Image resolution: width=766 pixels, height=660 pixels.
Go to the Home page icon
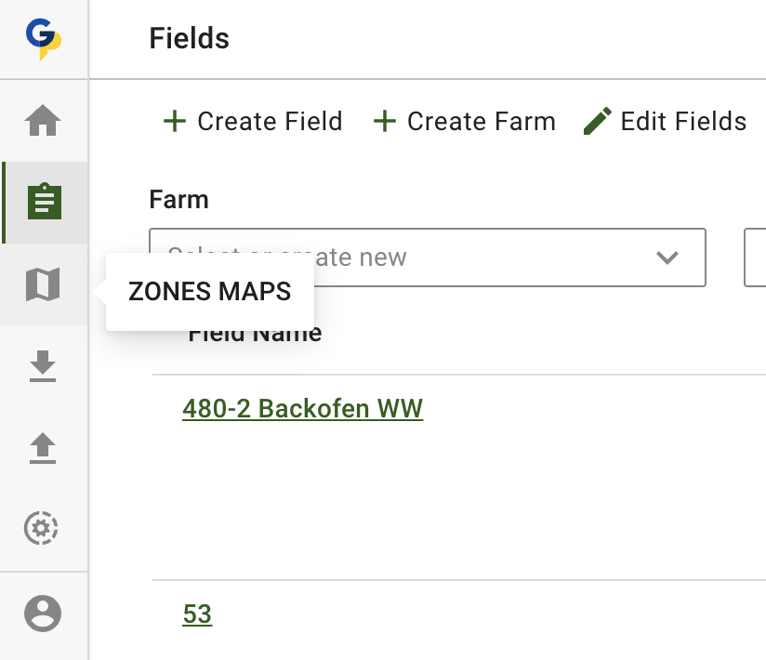point(43,121)
